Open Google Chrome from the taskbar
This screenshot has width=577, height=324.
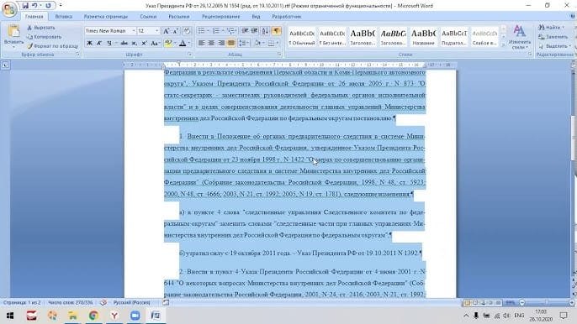[x=93, y=316]
